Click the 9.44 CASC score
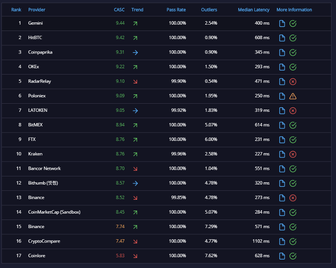 tap(120, 23)
